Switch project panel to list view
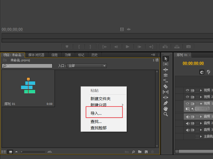This screenshot has height=159, width=213. coord(4,152)
